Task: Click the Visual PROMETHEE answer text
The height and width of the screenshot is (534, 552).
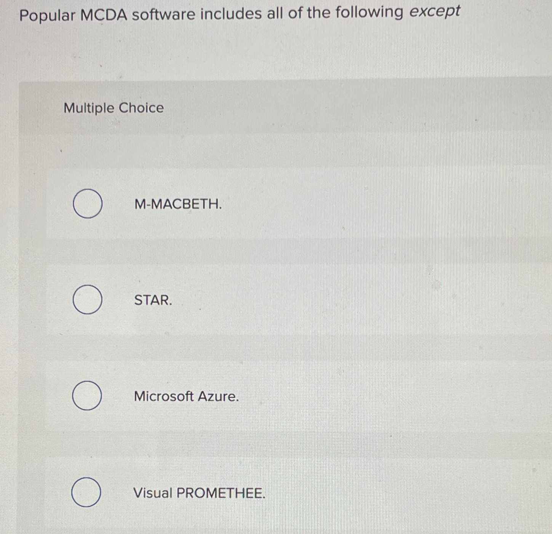Action: tap(200, 494)
